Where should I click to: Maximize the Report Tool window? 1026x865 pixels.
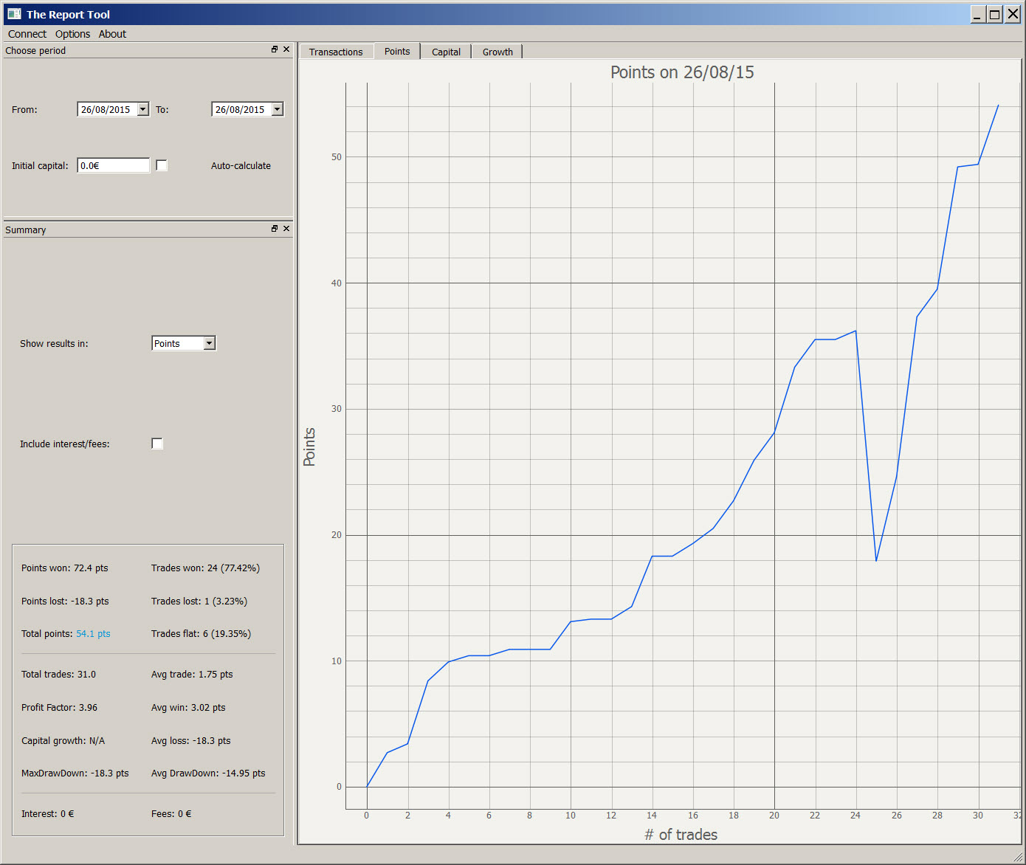pos(995,14)
